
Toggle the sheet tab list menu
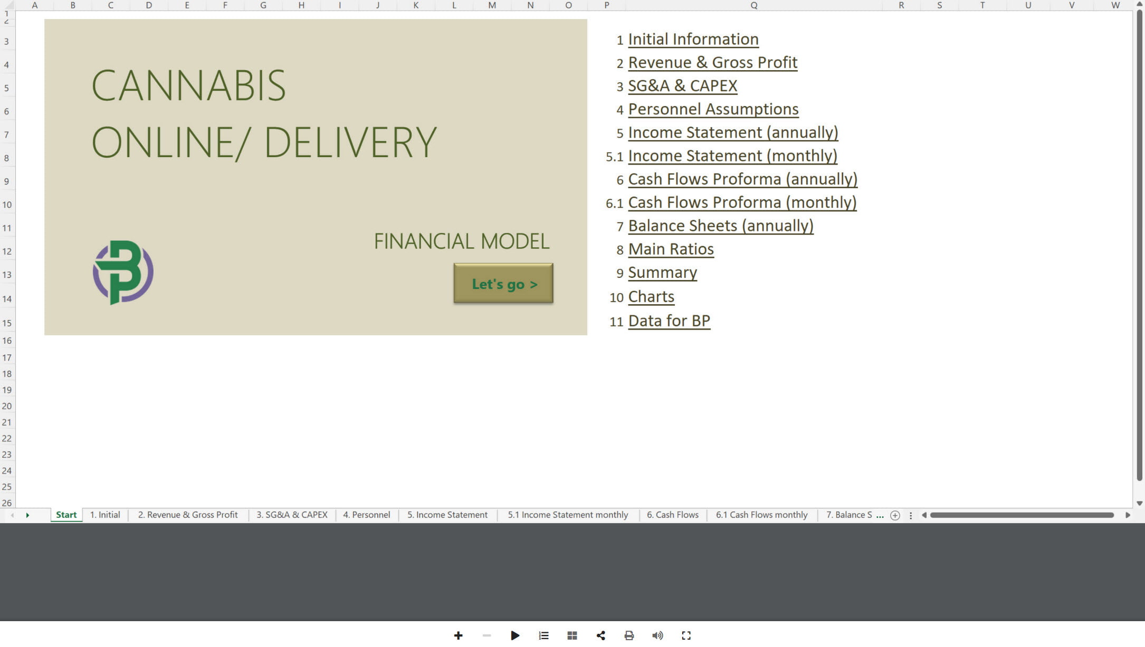(911, 515)
